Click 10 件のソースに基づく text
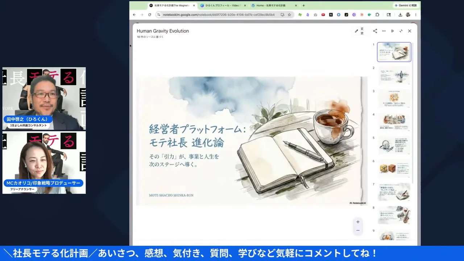The image size is (464, 261). (150, 37)
